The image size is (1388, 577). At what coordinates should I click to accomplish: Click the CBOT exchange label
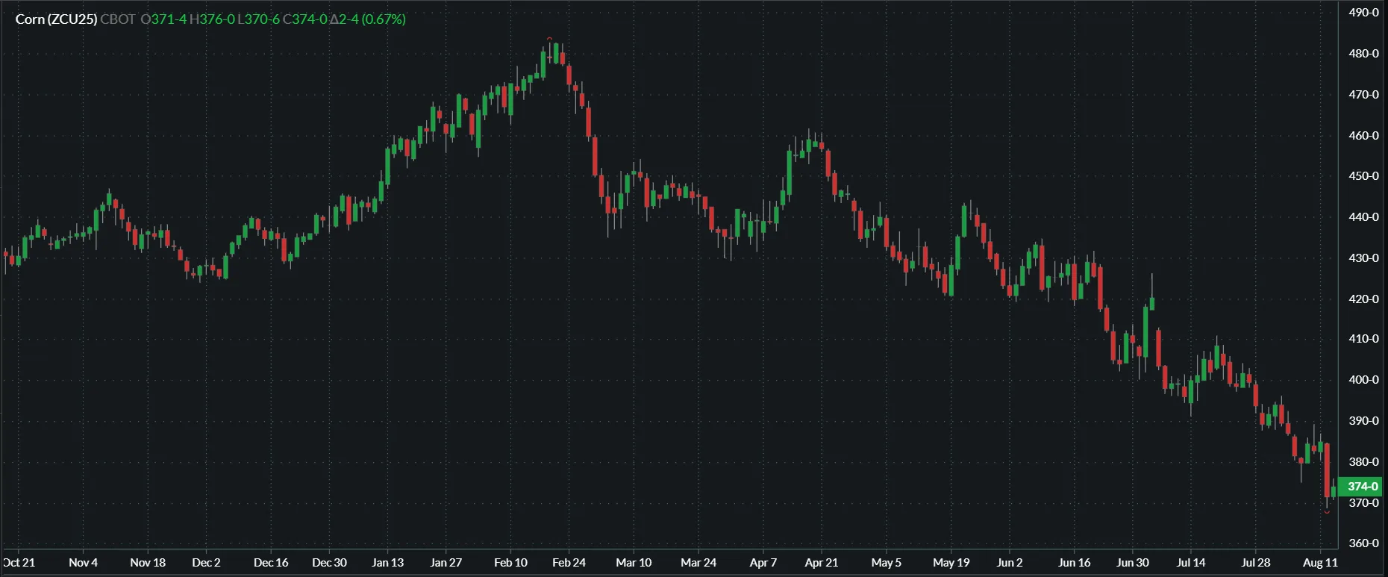(x=118, y=19)
